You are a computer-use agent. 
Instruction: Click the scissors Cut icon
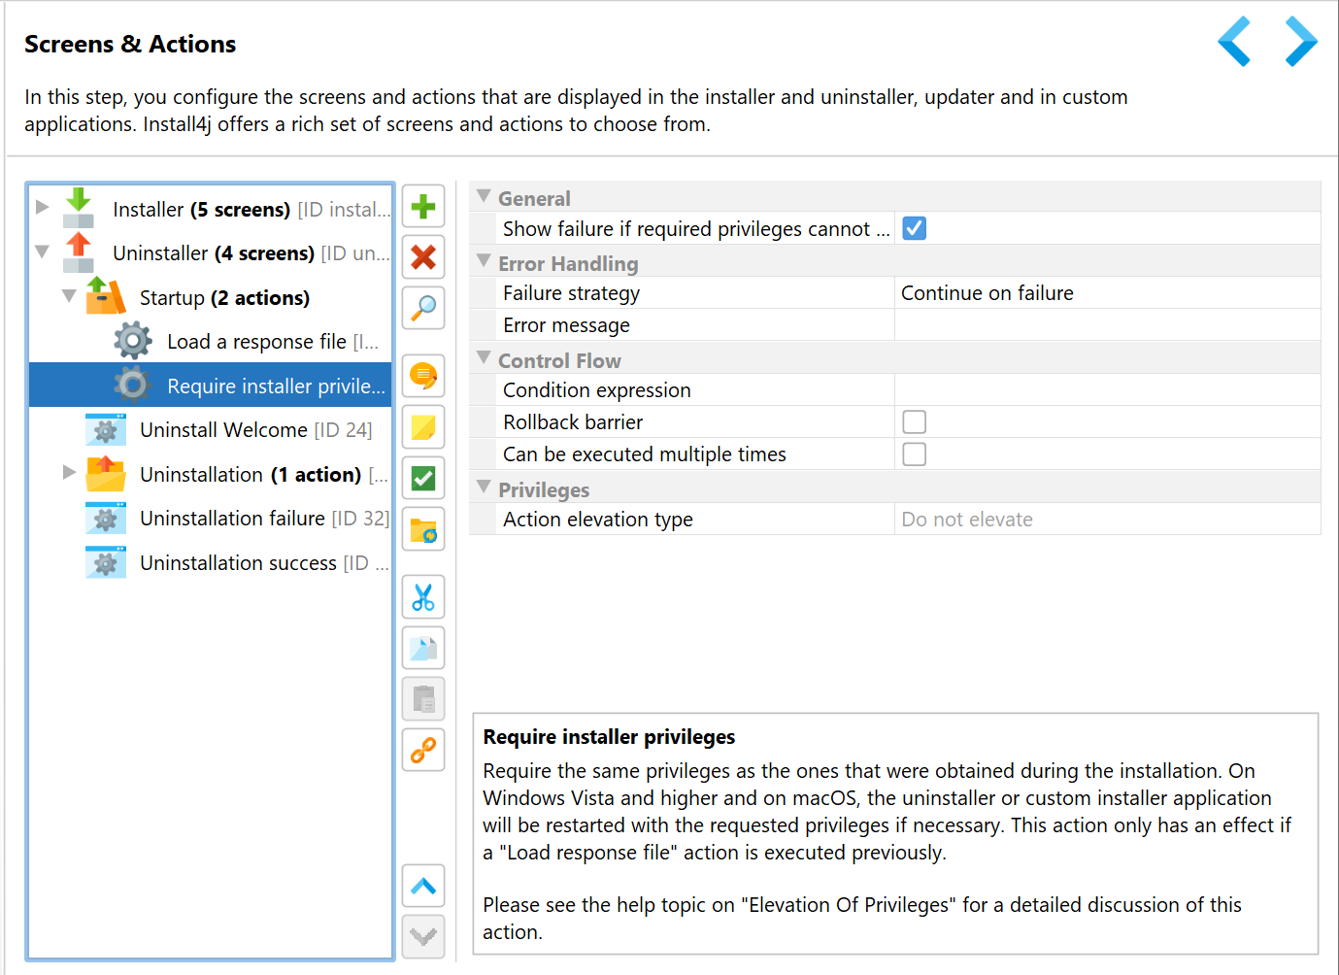pos(423,597)
